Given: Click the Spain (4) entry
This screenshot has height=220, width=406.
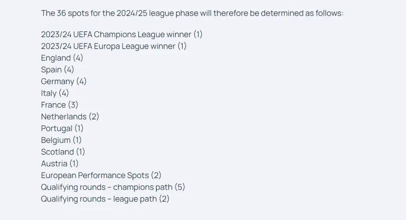Looking at the screenshot, I should pyautogui.click(x=58, y=69).
